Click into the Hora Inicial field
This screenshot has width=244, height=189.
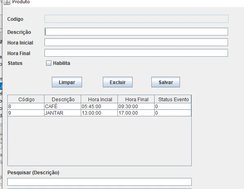(136, 42)
